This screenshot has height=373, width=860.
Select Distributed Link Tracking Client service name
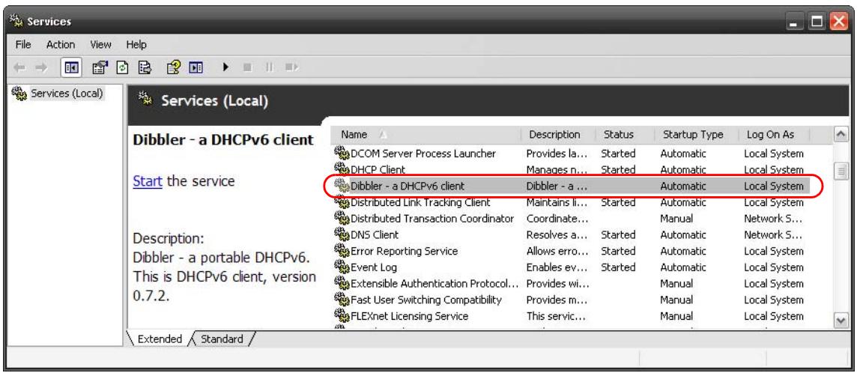420,202
